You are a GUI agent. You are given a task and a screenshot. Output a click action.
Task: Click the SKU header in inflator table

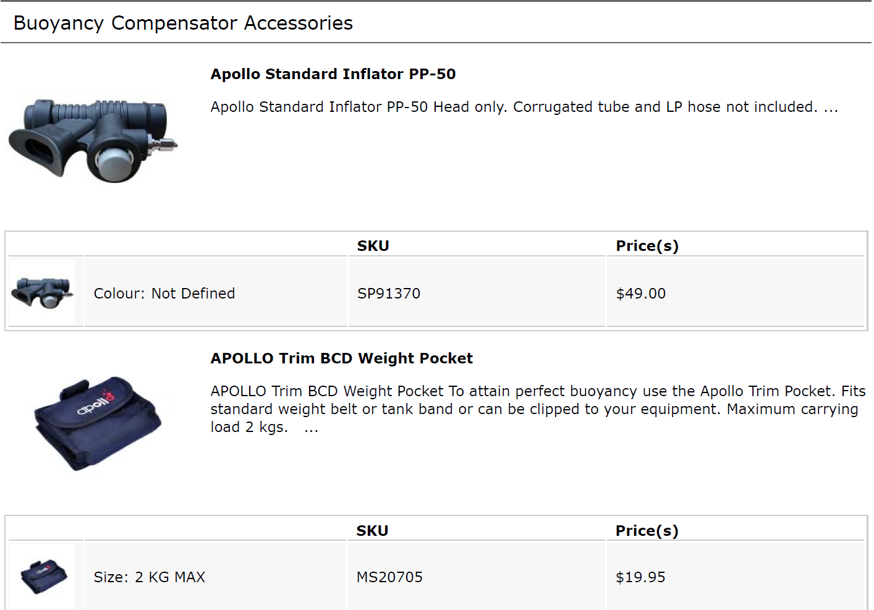point(373,246)
